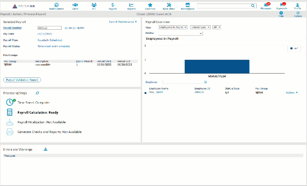
Task: Open the Employees in Payroll view dropdown
Action: [172, 27]
